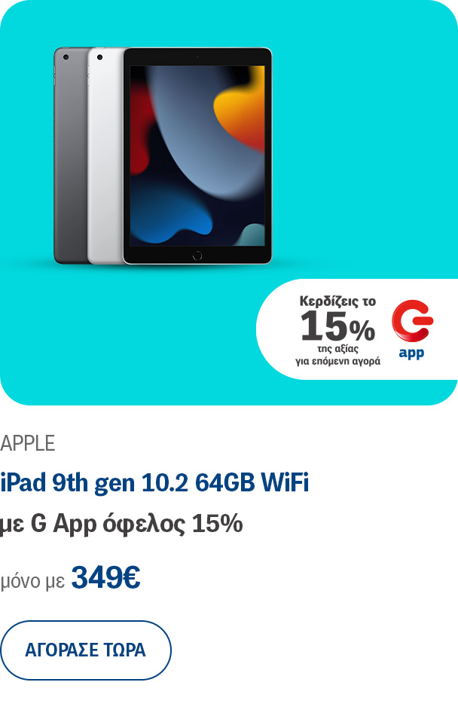
Task: Tap the iPad home button
Action: (x=197, y=255)
